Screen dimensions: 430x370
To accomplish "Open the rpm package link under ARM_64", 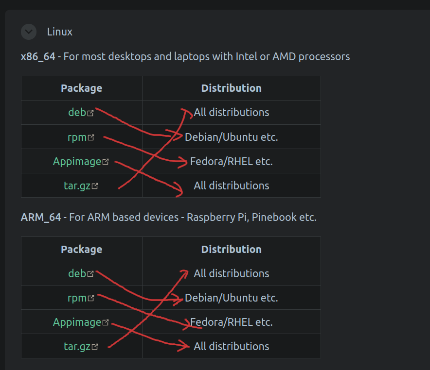I will [79, 298].
